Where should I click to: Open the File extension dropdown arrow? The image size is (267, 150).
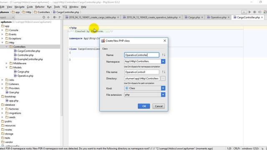(x=163, y=95)
